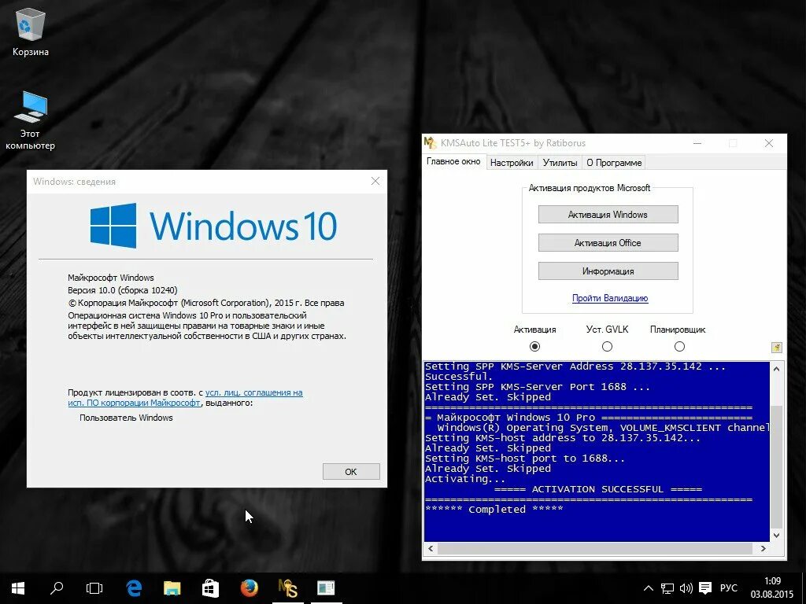Close the Windows: сведения dialog

coord(375,182)
